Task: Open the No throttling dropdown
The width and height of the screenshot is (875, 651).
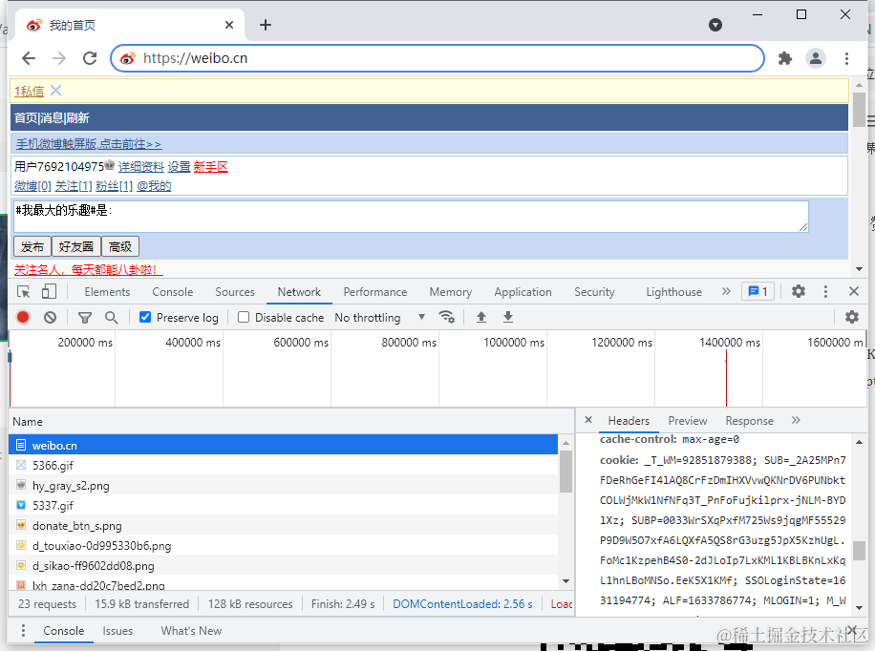Action: (379, 318)
